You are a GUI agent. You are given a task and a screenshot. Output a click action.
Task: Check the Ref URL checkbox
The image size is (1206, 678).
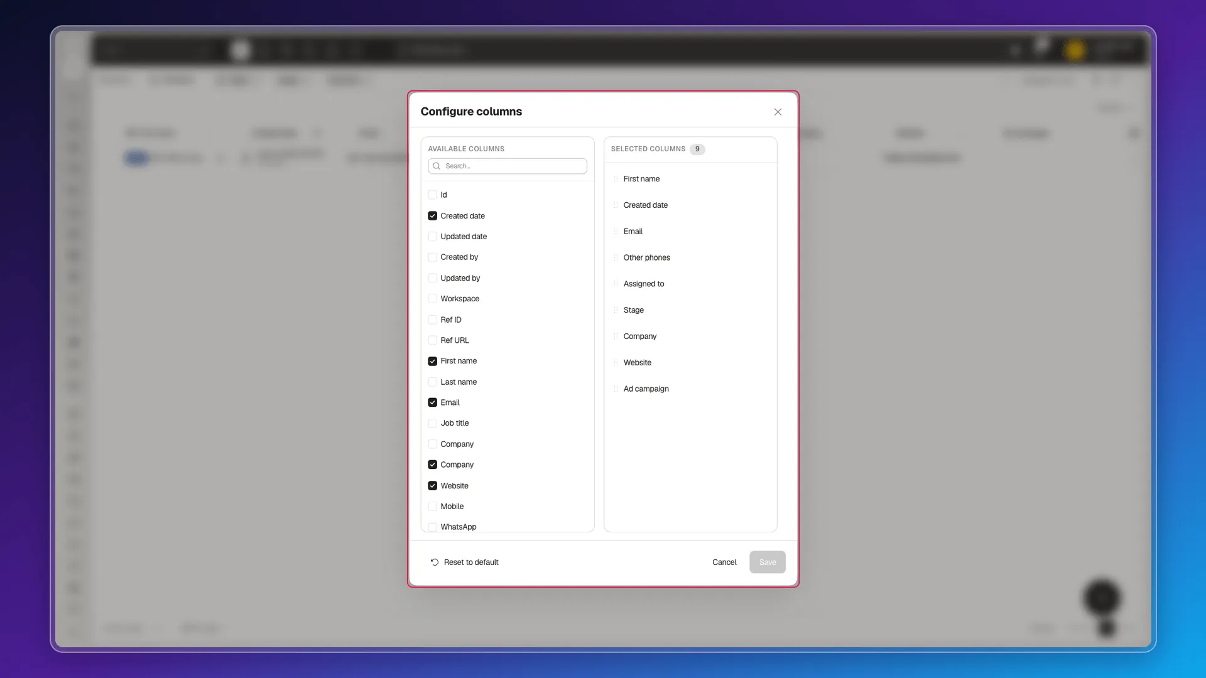[x=432, y=340]
